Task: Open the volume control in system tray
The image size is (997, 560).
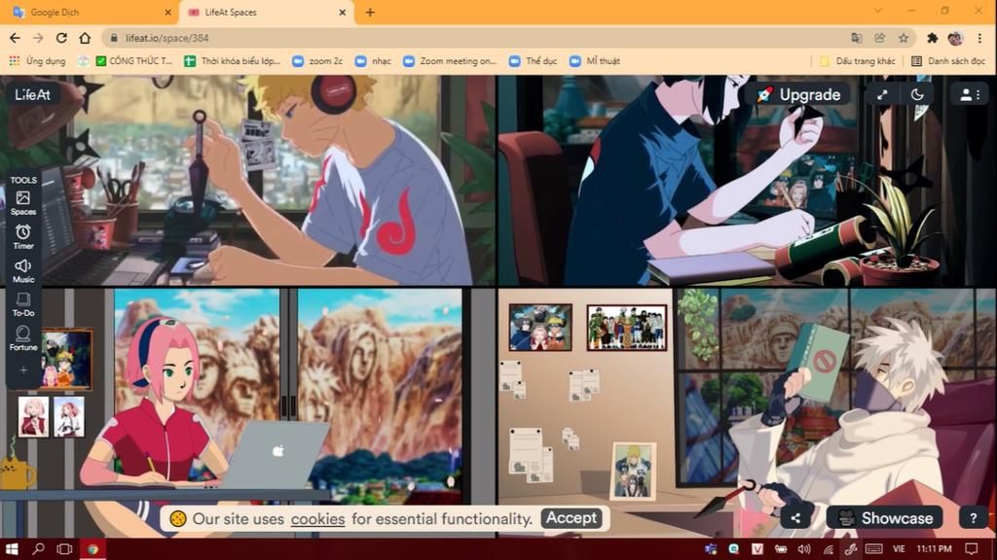Action: pyautogui.click(x=803, y=548)
